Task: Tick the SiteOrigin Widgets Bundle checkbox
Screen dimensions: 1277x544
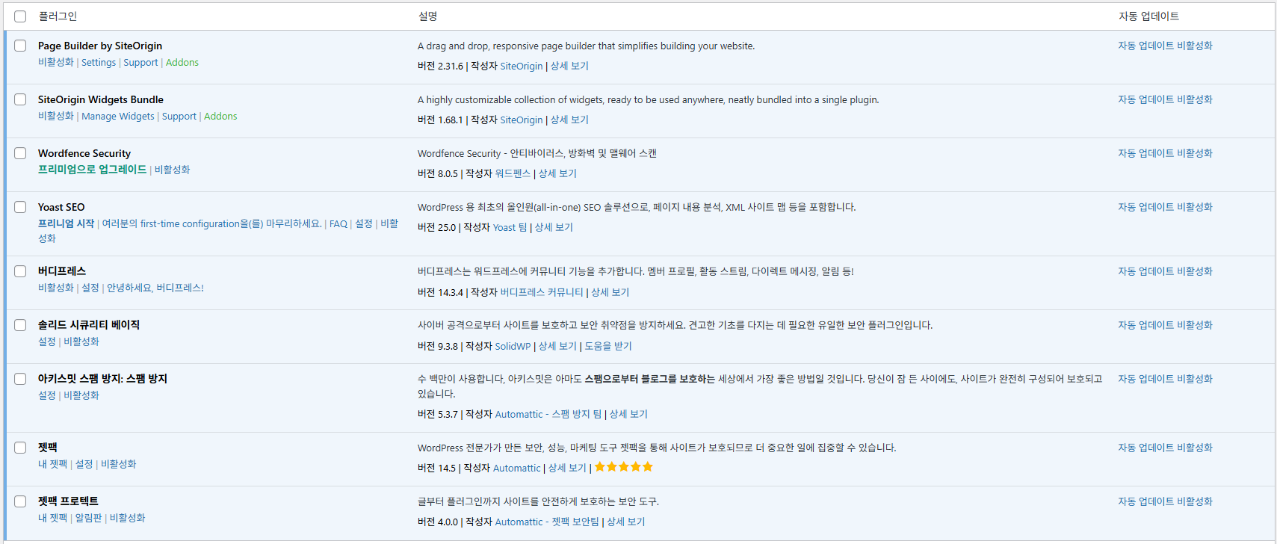Action: coord(20,99)
